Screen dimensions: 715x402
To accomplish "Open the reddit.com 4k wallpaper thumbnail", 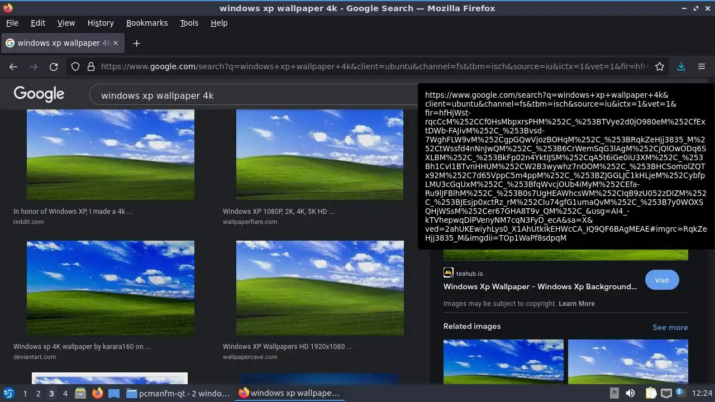I will tap(111, 155).
